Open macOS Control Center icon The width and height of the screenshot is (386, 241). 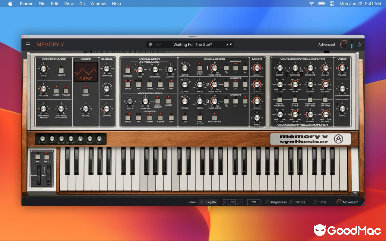click(x=332, y=4)
